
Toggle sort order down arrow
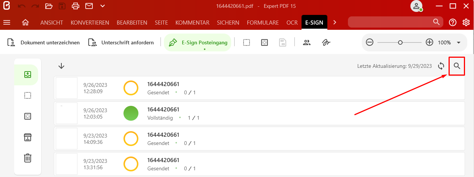tap(61, 66)
